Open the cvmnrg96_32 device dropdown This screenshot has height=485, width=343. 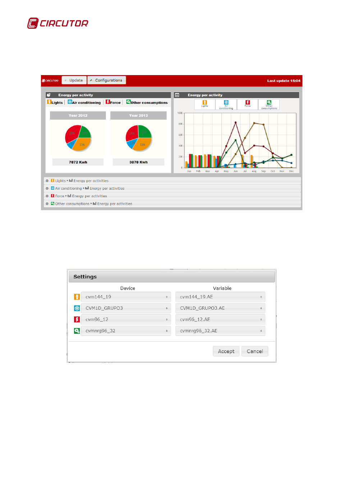(x=126, y=331)
